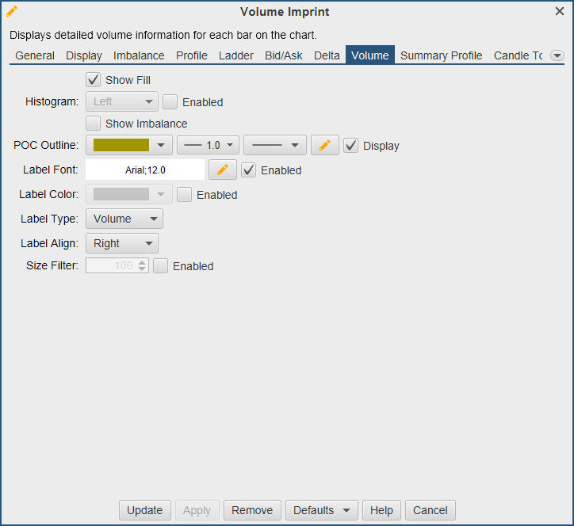Click the POC Outline olive color swatch
Viewport: 574px width, 526px height.
click(121, 146)
